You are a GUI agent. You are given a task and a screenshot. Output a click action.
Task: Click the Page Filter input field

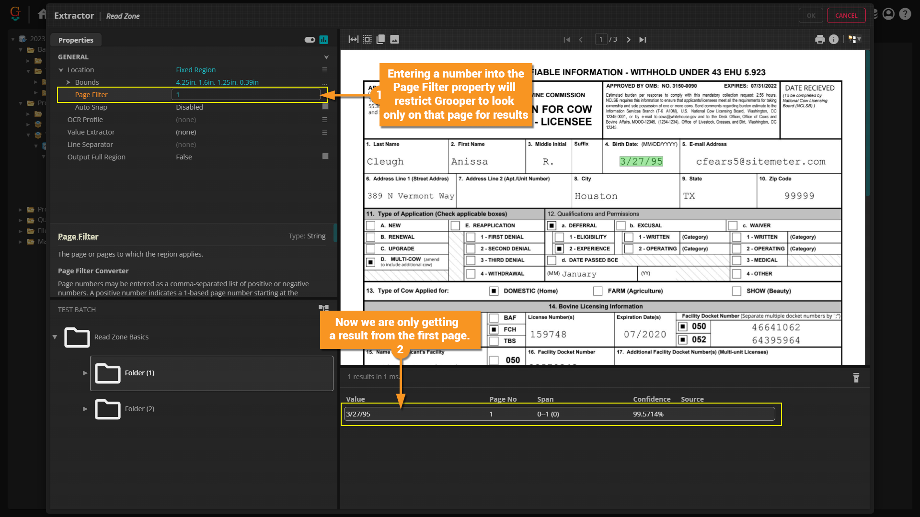246,95
